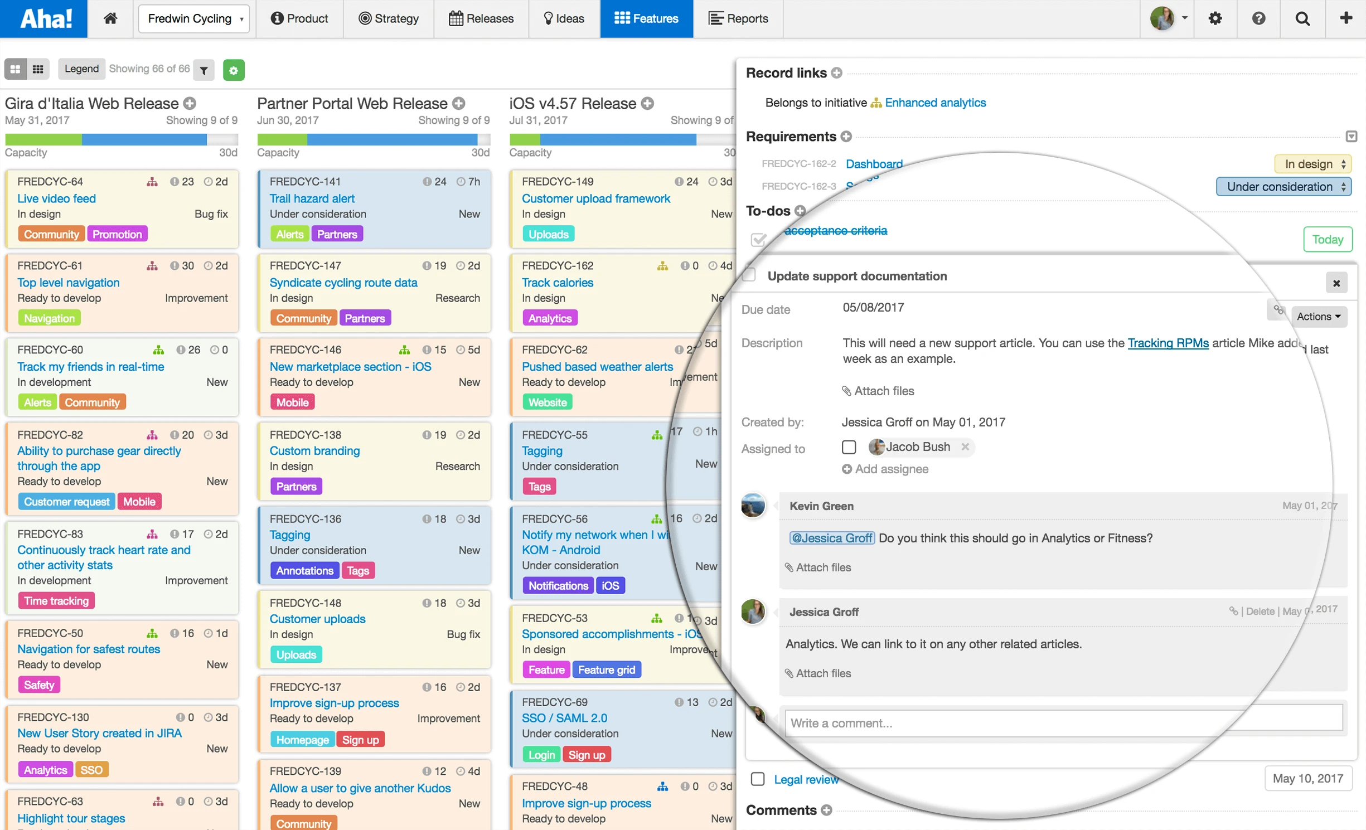Screen dimensions: 1366x830
Task: Open search with the magnifier icon
Action: click(1302, 18)
